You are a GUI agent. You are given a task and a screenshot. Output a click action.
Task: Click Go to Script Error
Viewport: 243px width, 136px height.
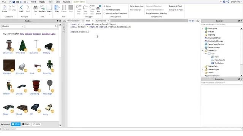[x=137, y=6]
